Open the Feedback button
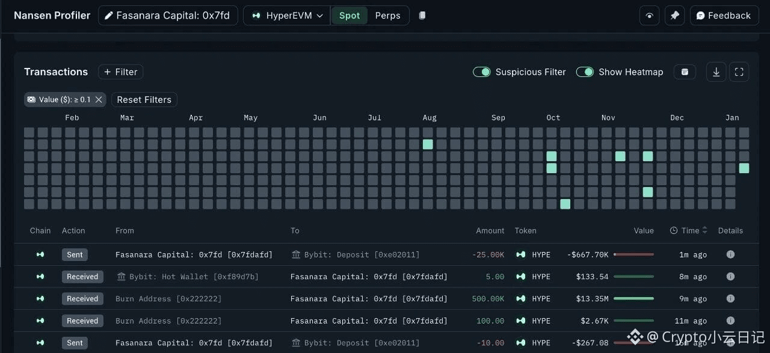Image resolution: width=770 pixels, height=353 pixels. pos(724,16)
